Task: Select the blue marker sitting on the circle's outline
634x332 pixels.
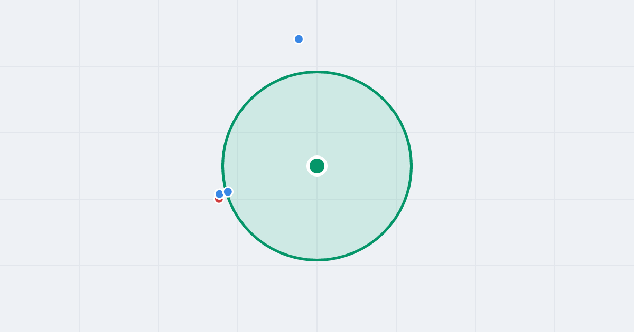Action: pyautogui.click(x=228, y=192)
